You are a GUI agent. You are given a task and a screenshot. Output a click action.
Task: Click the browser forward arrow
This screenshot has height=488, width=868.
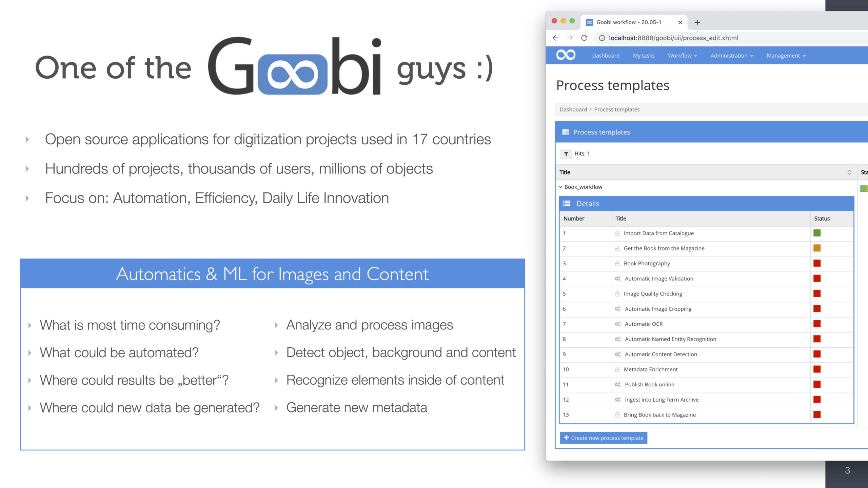570,38
